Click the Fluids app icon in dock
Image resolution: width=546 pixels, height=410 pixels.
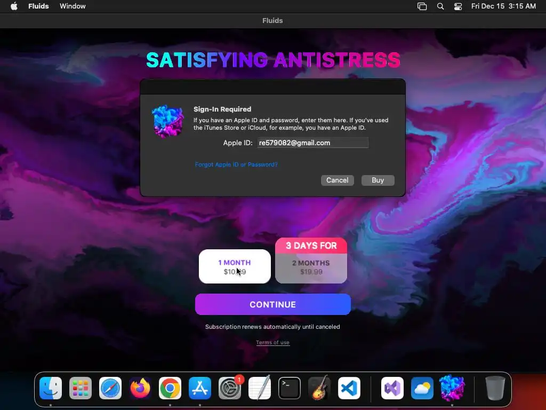[x=452, y=388]
